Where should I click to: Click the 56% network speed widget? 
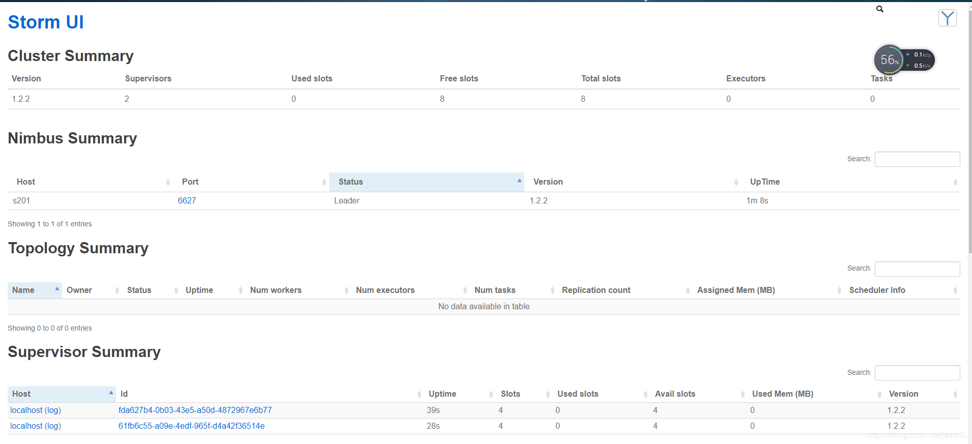tap(904, 60)
